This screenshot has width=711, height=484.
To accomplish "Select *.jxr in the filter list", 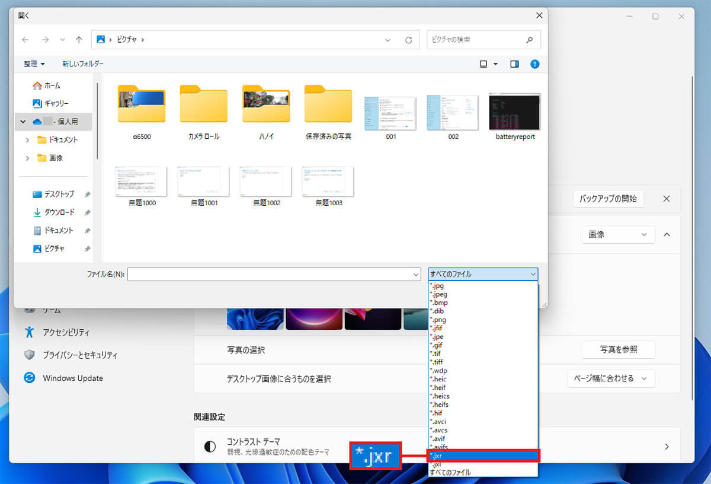I will coord(482,456).
